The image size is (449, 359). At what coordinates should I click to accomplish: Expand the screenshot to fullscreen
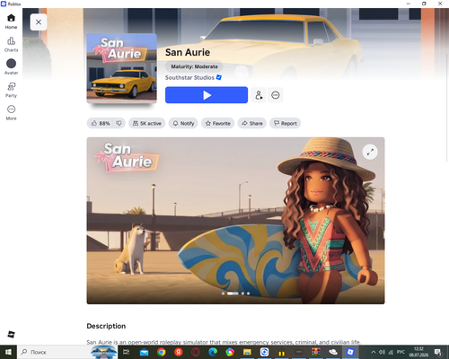point(370,152)
